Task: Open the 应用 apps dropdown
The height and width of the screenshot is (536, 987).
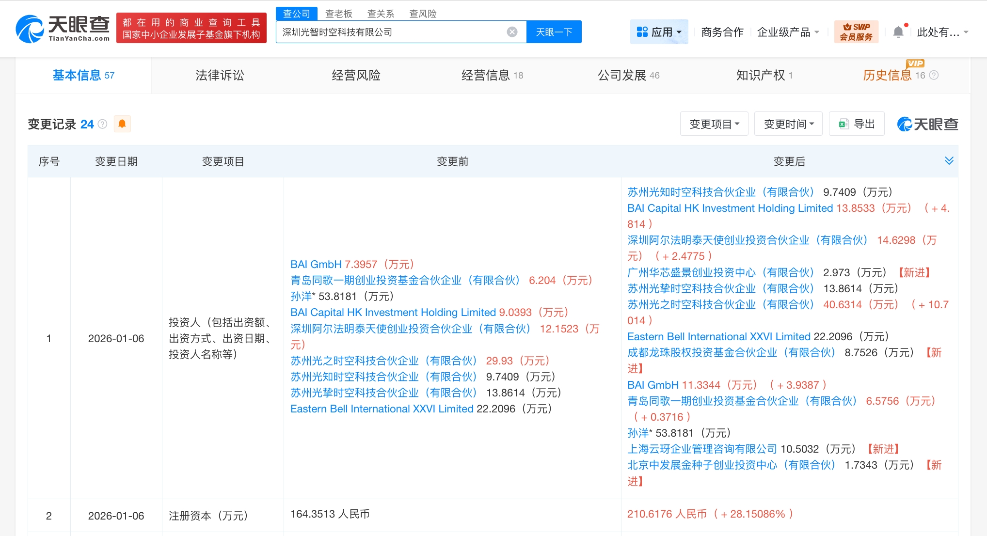Action: (659, 32)
